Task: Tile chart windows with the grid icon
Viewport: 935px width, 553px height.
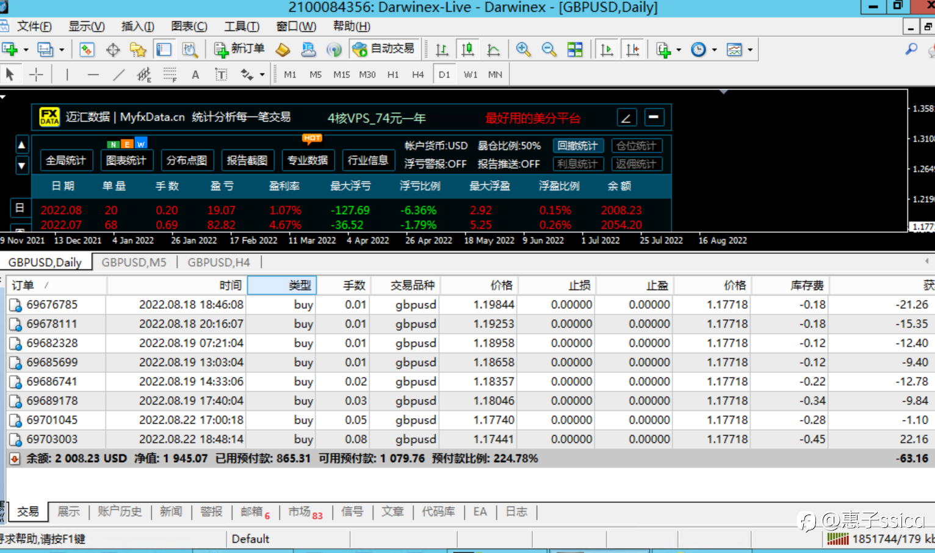Action: coord(575,49)
